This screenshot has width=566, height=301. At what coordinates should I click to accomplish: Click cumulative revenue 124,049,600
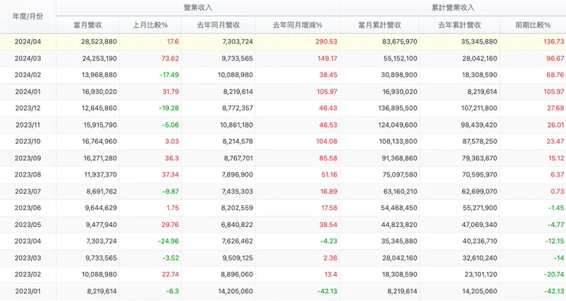point(398,125)
